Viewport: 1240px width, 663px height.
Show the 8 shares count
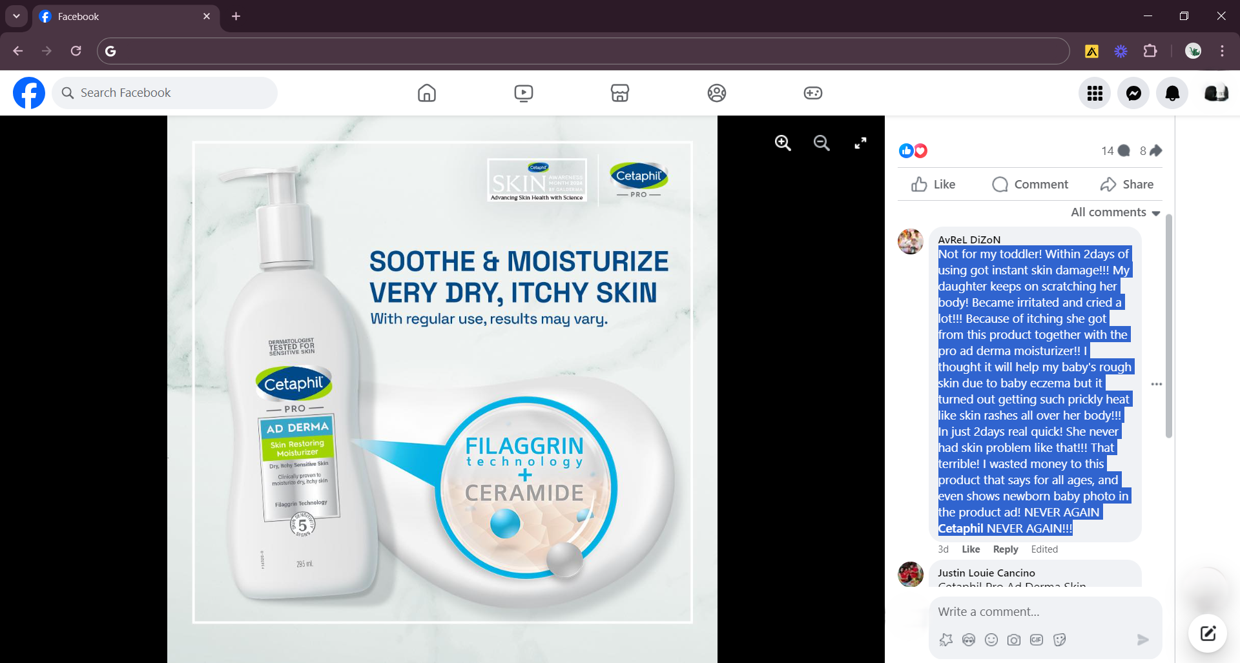1151,150
